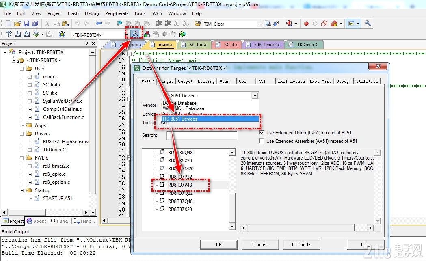This screenshot has width=426, height=261.
Task: Start the debug session icon
Action: (289, 24)
